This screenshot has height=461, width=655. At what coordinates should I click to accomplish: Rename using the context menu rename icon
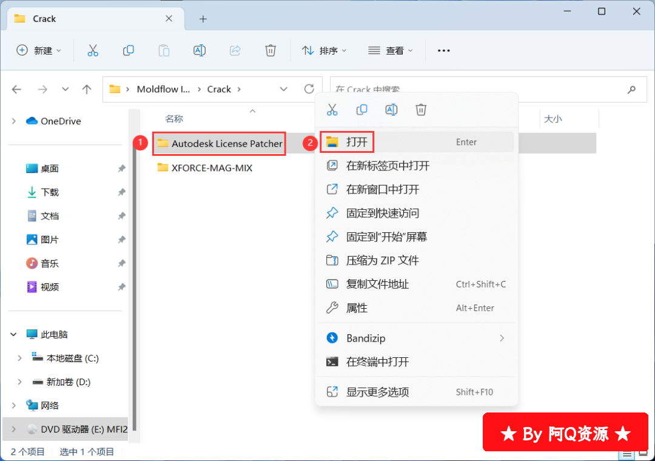pyautogui.click(x=391, y=110)
